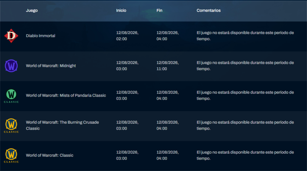Click the World of Warcraft: Classic name
The width and height of the screenshot is (307, 171).
(49, 155)
